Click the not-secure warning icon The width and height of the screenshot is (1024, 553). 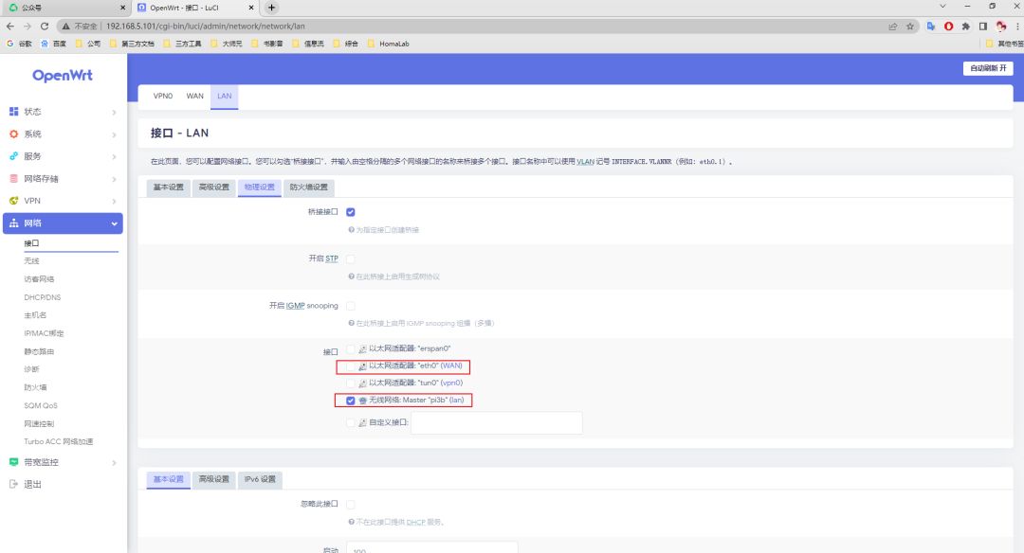point(66,27)
